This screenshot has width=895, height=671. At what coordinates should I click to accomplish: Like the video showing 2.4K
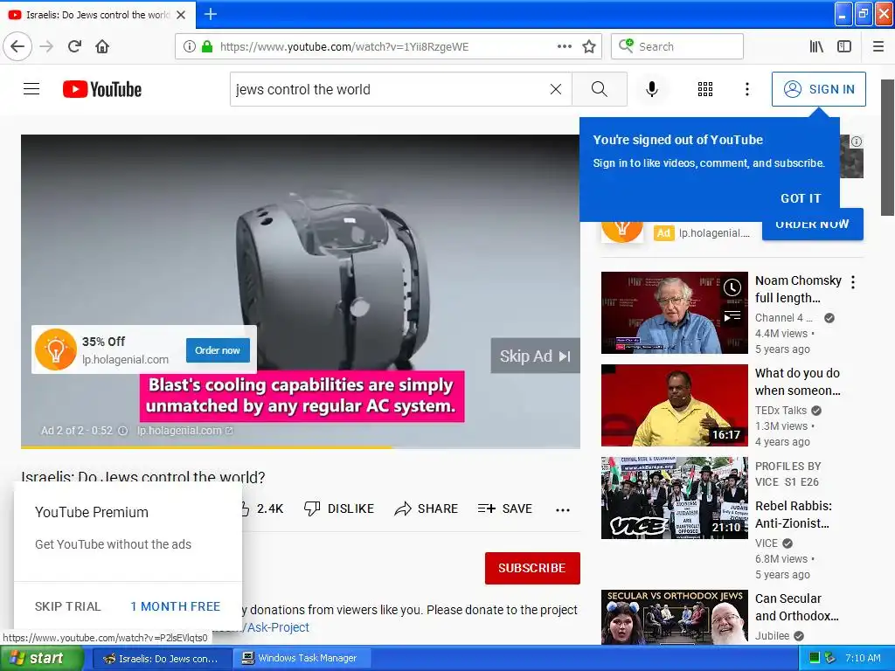[261, 508]
